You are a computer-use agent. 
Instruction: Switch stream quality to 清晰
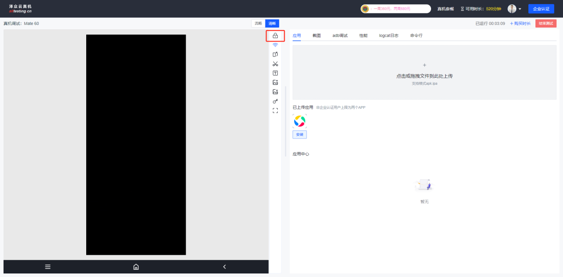point(272,24)
